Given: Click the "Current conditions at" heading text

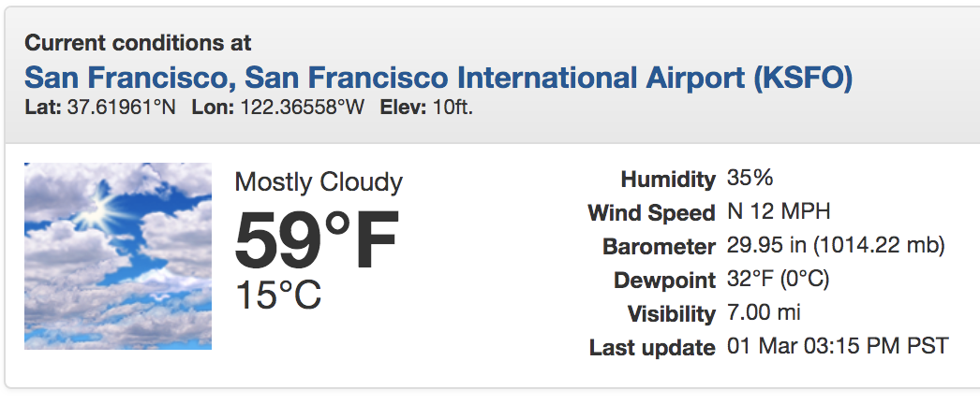Looking at the screenshot, I should [138, 43].
